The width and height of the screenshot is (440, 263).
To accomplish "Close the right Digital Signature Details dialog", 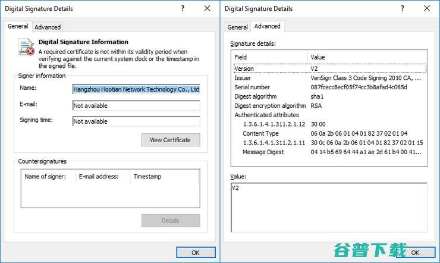I will (x=427, y=8).
